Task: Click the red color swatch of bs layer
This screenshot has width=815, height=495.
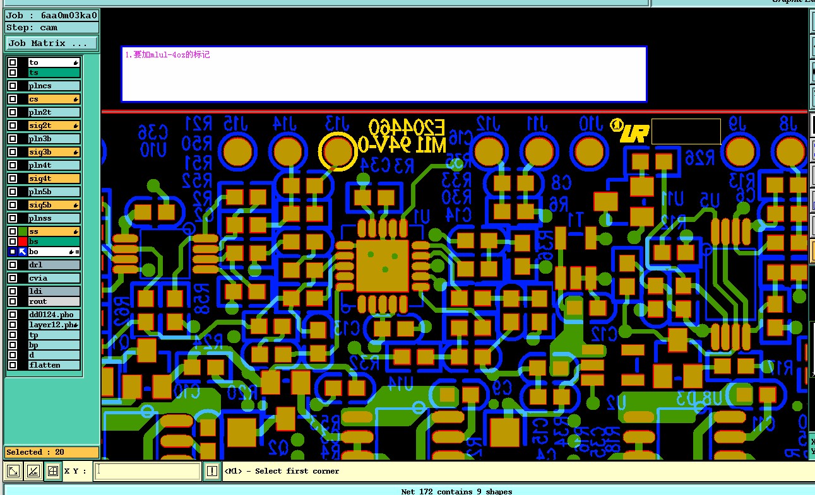Action: click(x=23, y=242)
